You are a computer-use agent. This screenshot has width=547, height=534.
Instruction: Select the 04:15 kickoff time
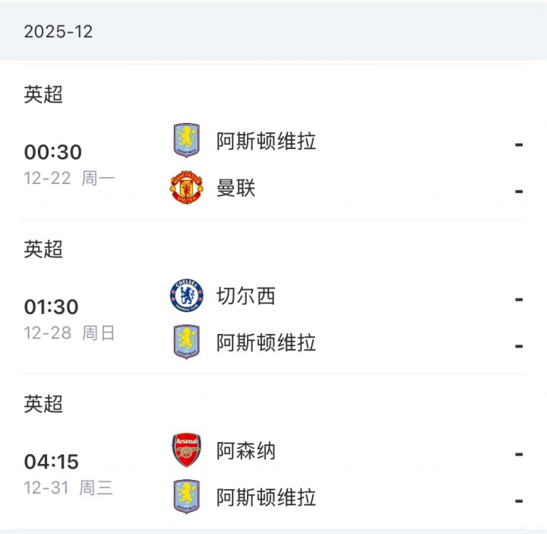(x=52, y=462)
